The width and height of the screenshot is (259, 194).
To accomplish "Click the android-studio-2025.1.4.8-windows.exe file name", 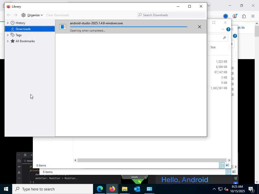I will pyautogui.click(x=96, y=23).
